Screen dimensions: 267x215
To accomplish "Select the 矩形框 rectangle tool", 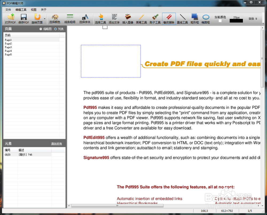I will point(195,19).
